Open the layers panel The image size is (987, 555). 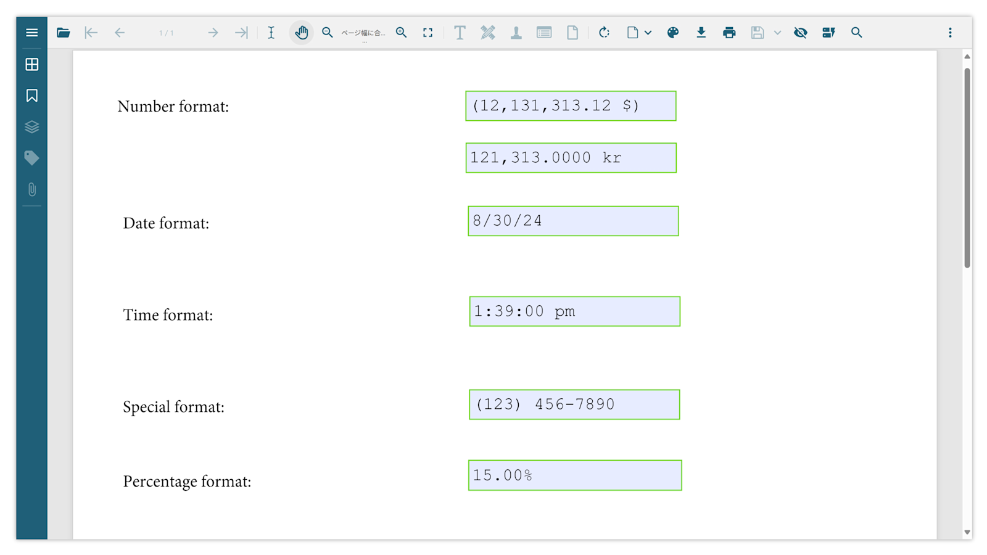(32, 127)
